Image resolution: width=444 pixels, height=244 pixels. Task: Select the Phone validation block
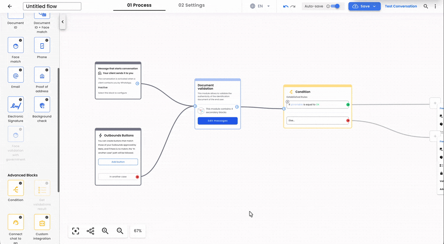click(42, 45)
